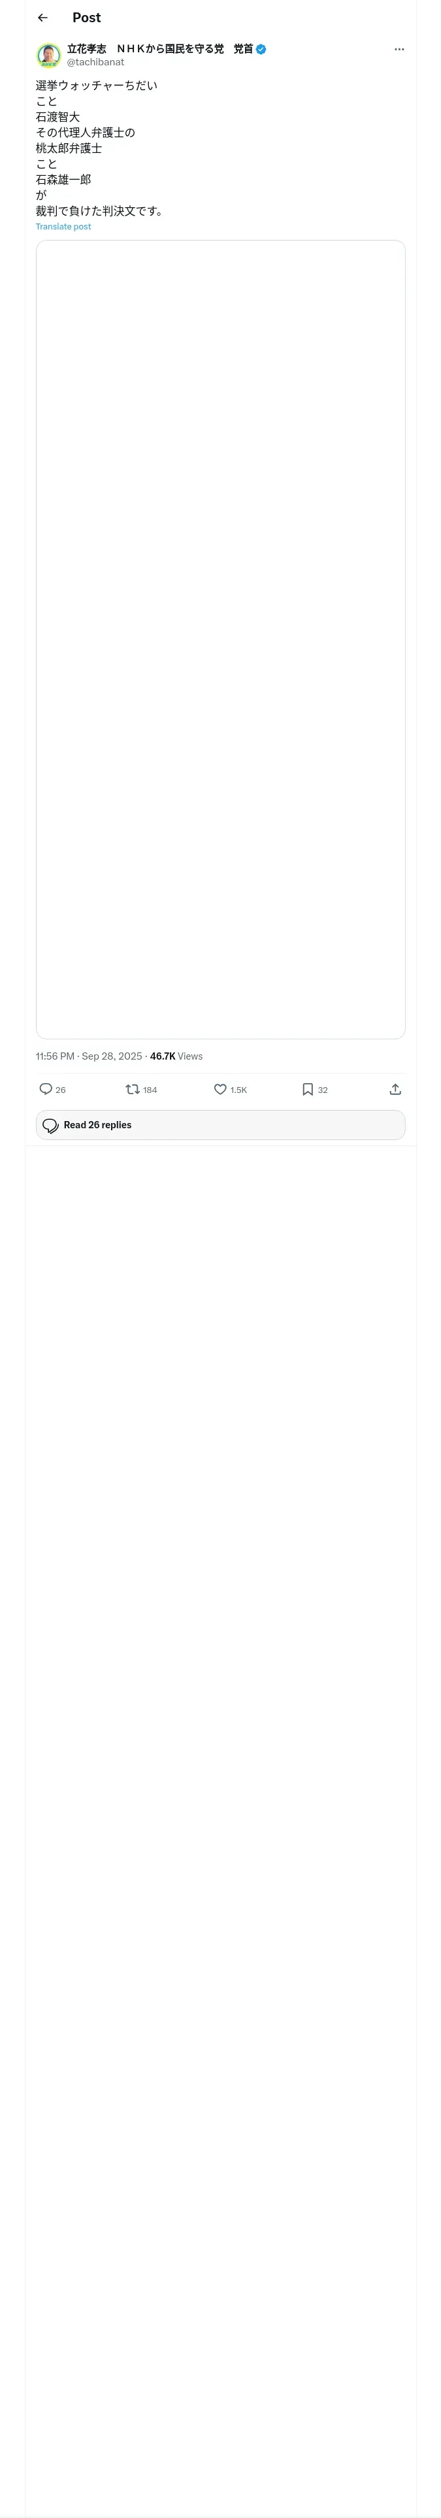This screenshot has width=441, height=2518.
Task: Click the 32 bookmarks count
Action: pyautogui.click(x=323, y=1090)
